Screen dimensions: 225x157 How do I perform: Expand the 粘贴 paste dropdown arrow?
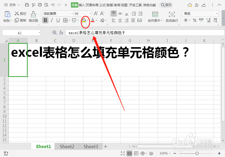[11, 20]
